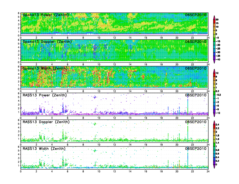Image resolution: width=239 pixels, height=184 pixels.
Task: Click hour tick '12' under the Spano13 Power panel
Action: (x=114, y=38)
